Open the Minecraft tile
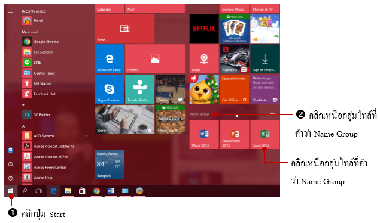Image resolution: width=380 pixels, height=223 pixels. coord(170,119)
